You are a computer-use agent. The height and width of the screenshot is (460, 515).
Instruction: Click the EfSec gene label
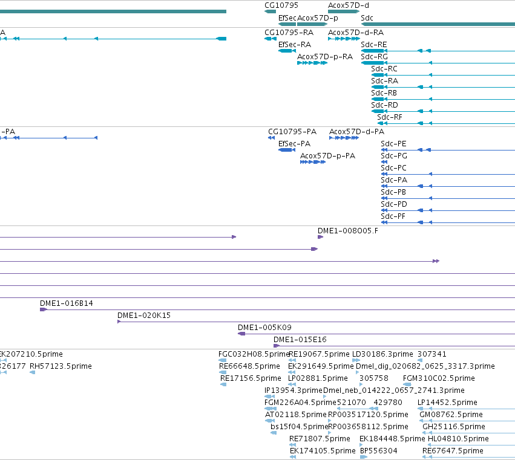click(x=287, y=18)
